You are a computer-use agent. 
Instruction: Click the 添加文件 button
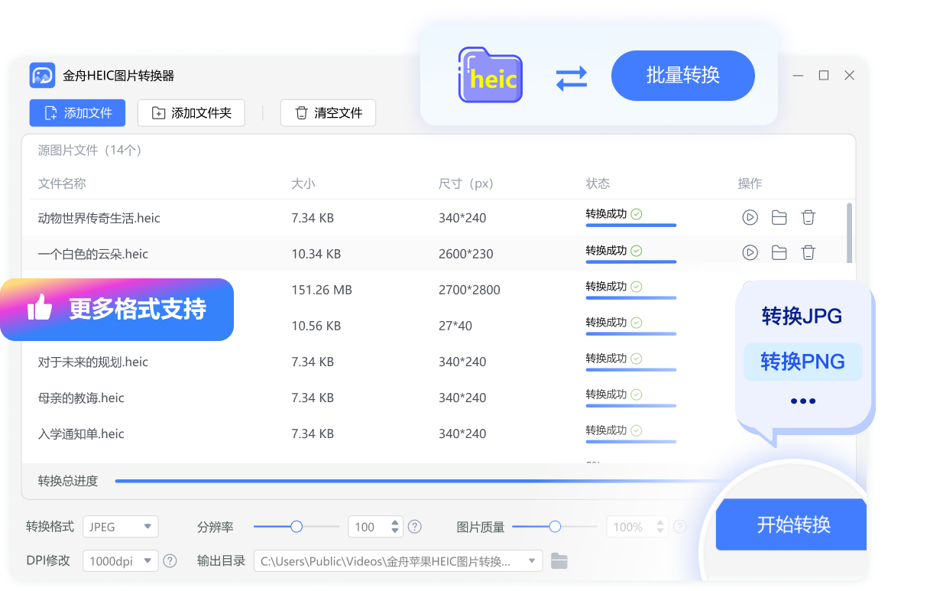point(78,113)
